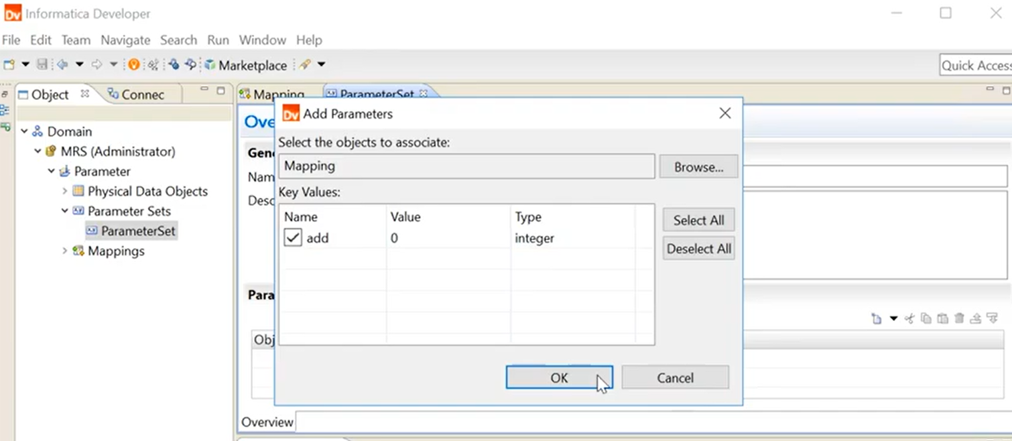1012x441 pixels.
Task: Click the move up icon in editor
Action: click(x=976, y=319)
